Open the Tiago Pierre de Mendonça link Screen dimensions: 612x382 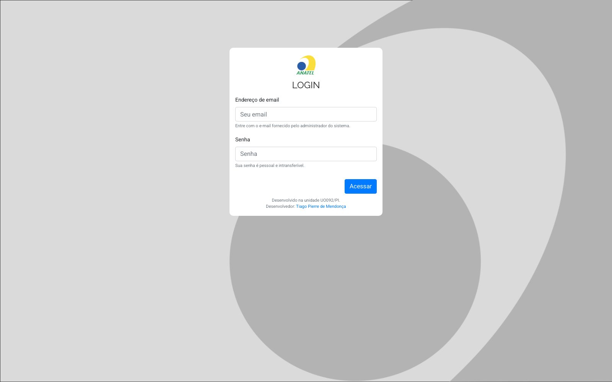click(321, 206)
